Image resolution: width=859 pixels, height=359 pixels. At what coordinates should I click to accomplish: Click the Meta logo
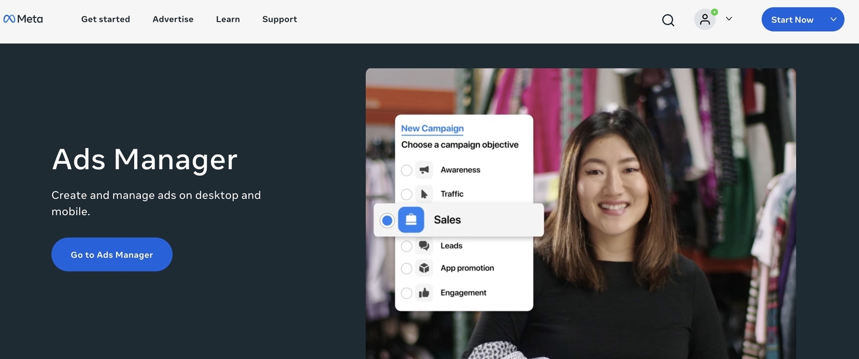[x=23, y=19]
